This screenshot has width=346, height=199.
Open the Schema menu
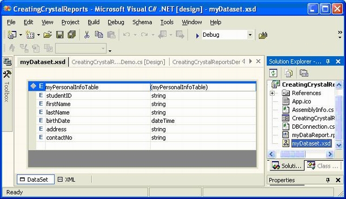142,22
